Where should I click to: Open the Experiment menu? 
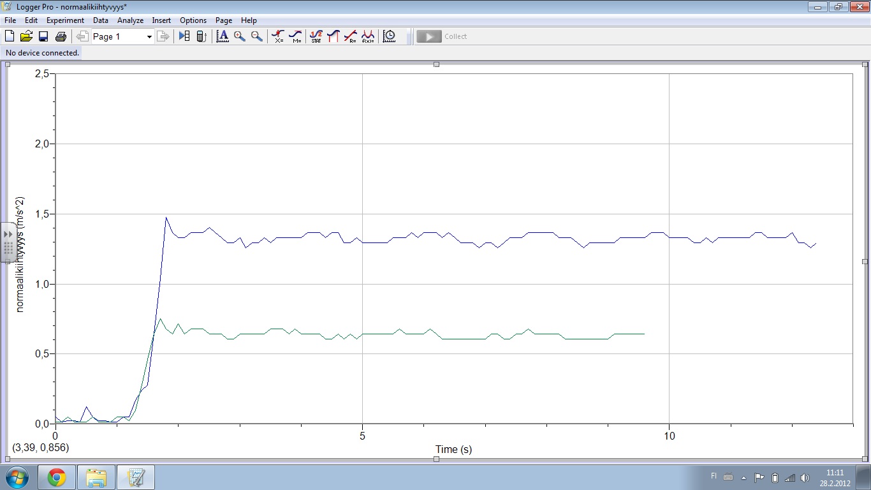click(x=65, y=20)
